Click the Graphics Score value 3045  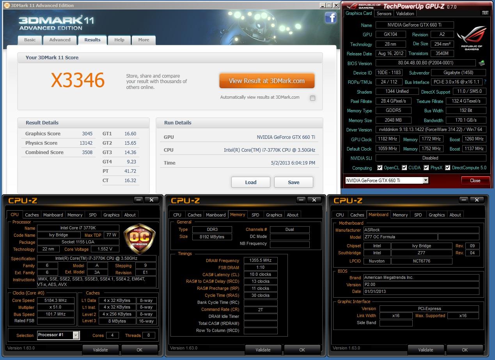point(87,133)
